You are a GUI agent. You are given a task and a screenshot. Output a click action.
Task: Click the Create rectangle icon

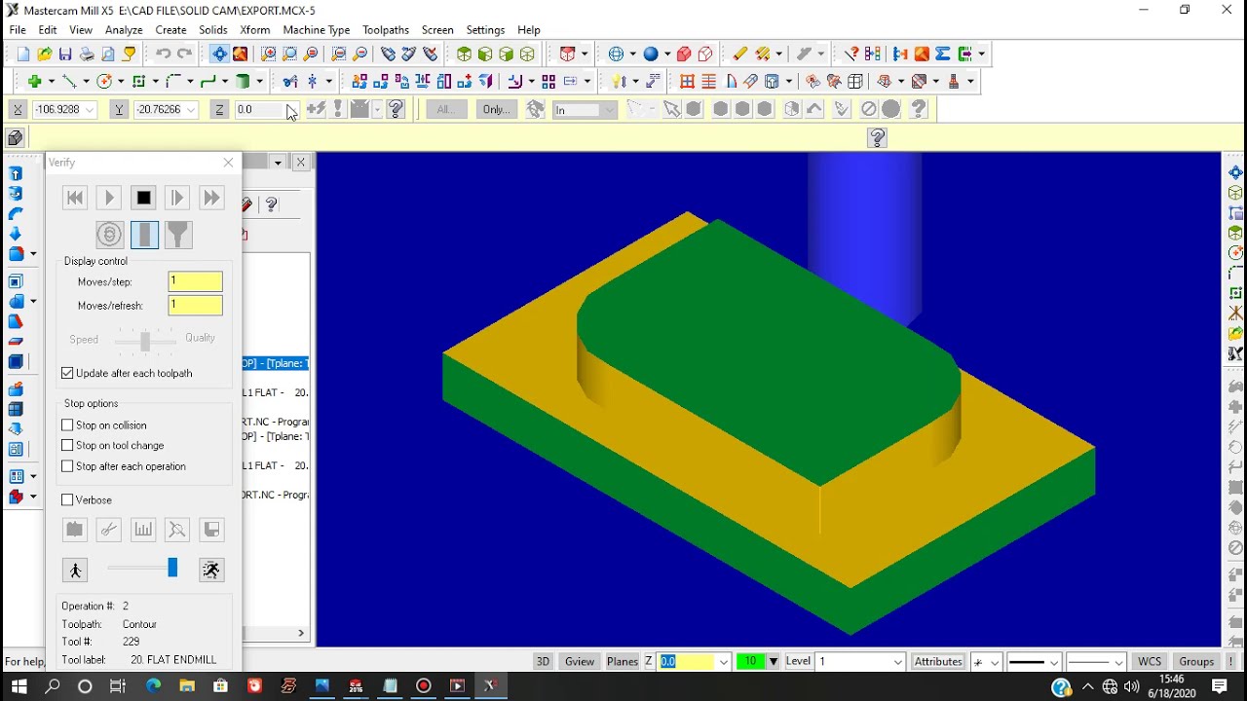coord(138,82)
